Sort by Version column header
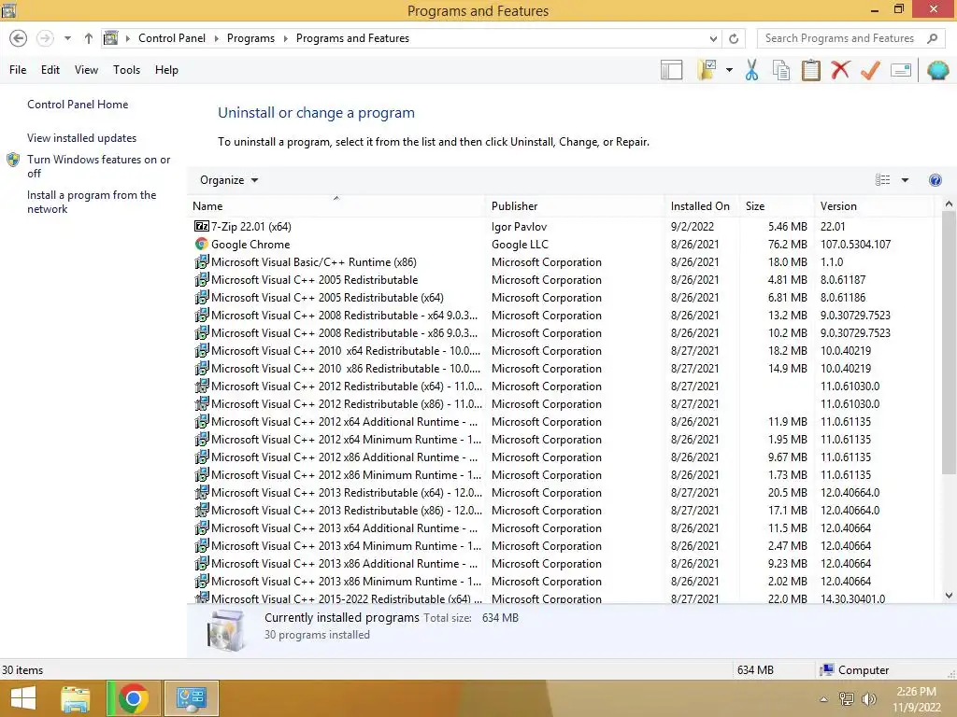 [x=874, y=206]
